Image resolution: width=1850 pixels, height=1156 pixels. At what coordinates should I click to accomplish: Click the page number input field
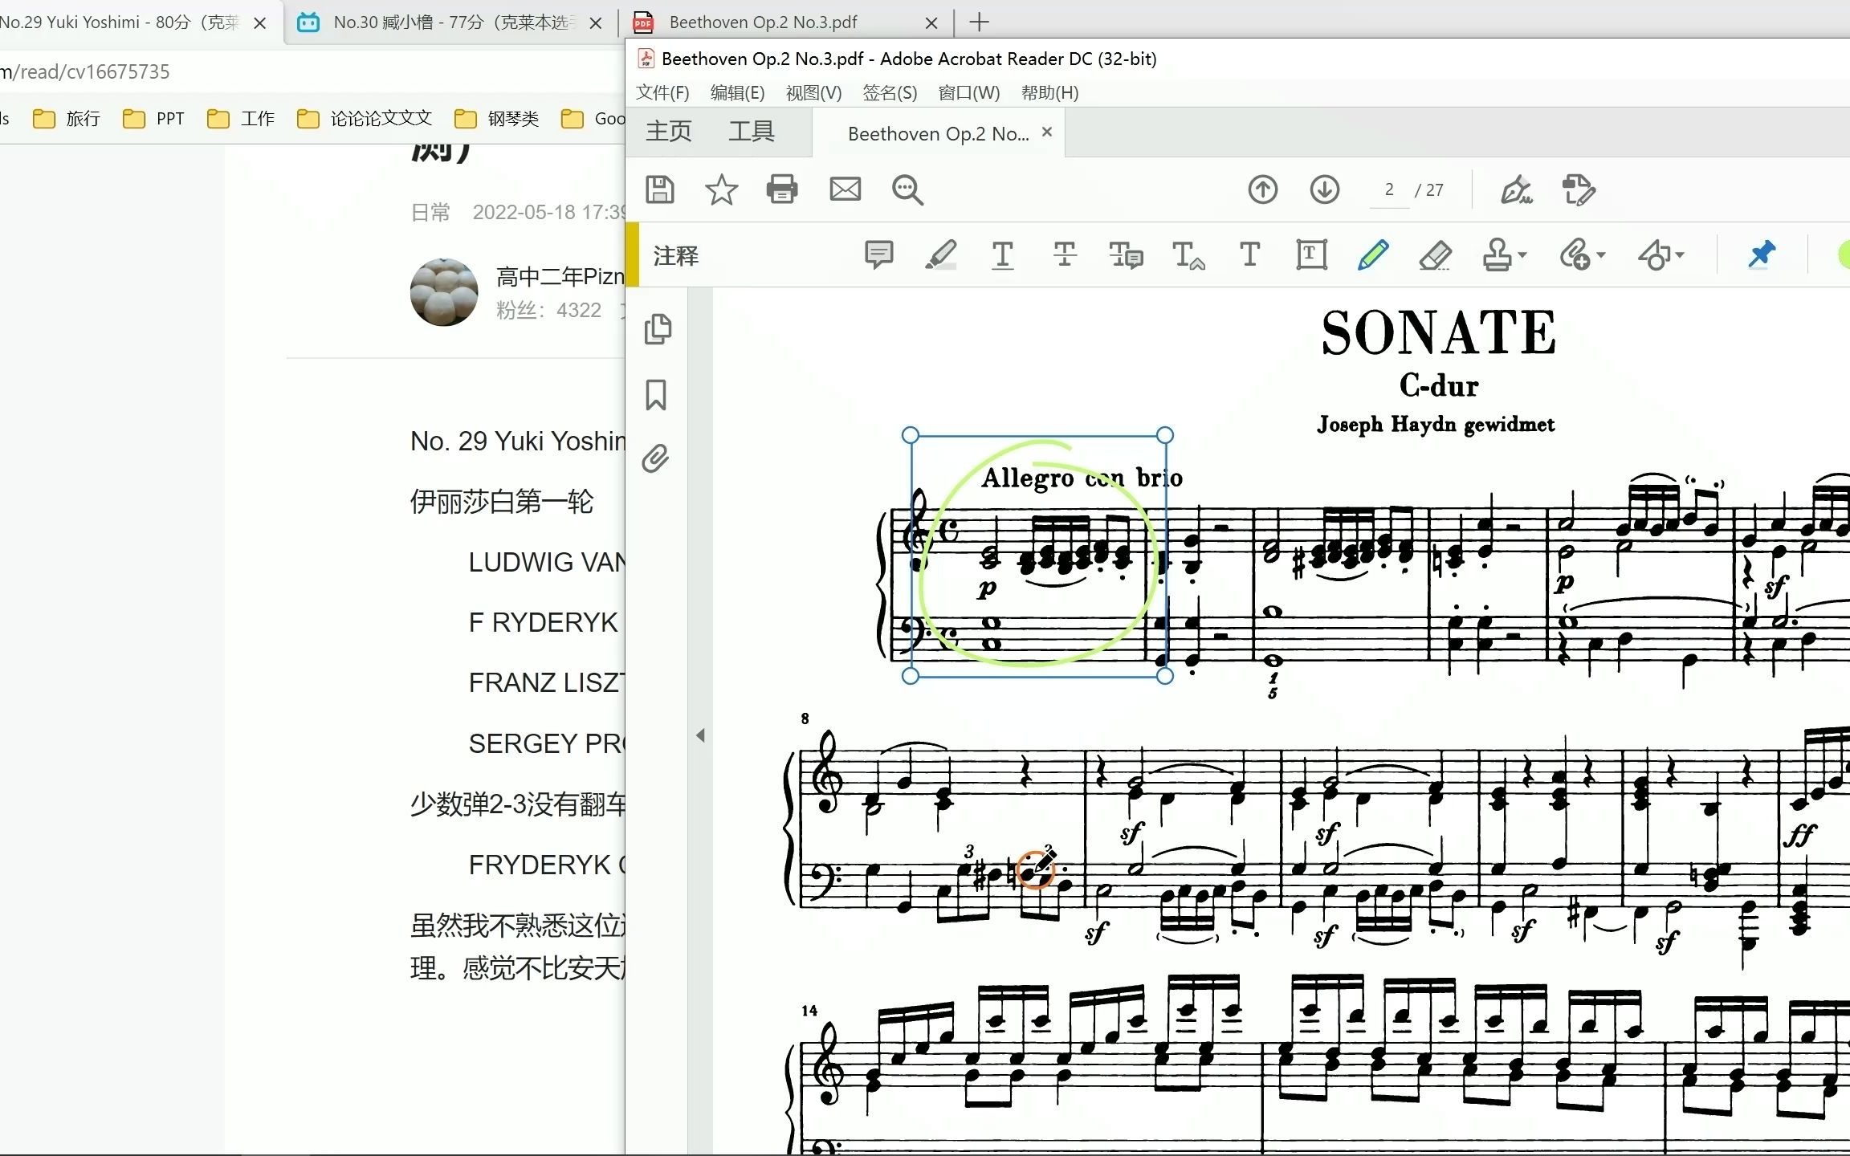click(x=1389, y=190)
